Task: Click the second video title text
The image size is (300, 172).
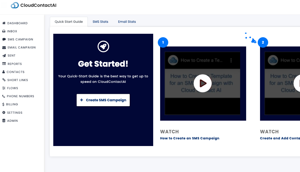Action: click(x=290, y=60)
